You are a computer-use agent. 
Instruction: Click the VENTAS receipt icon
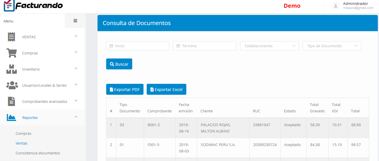tap(12, 37)
